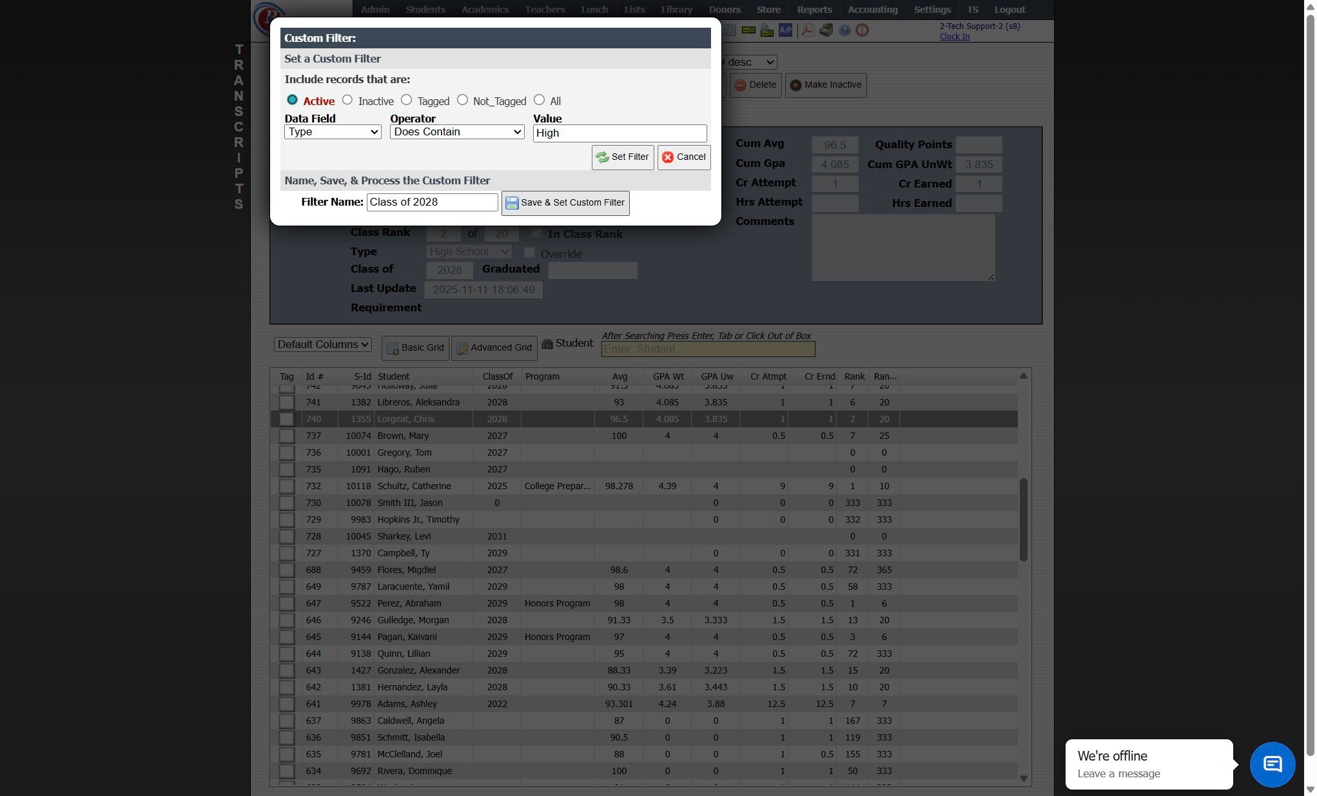The image size is (1317, 796).
Task: Select the Not_Tagged radio option
Action: (x=462, y=100)
